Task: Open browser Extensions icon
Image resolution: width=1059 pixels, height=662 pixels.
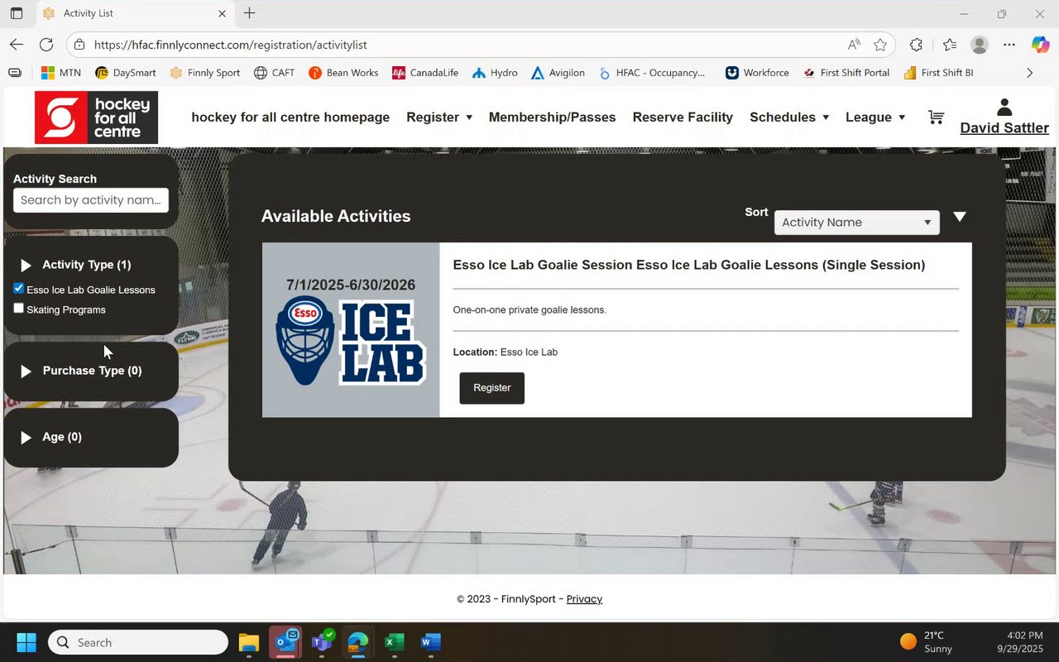Action: pyautogui.click(x=916, y=45)
